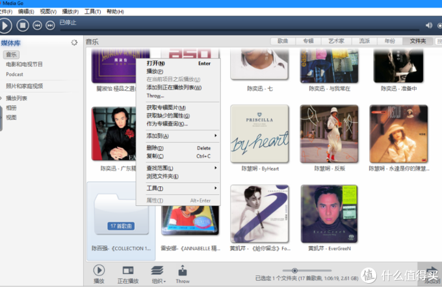This screenshot has height=287, width=442.
Task: Choose 添加到正在播放列表(W) in context menu
Action: pyautogui.click(x=178, y=88)
